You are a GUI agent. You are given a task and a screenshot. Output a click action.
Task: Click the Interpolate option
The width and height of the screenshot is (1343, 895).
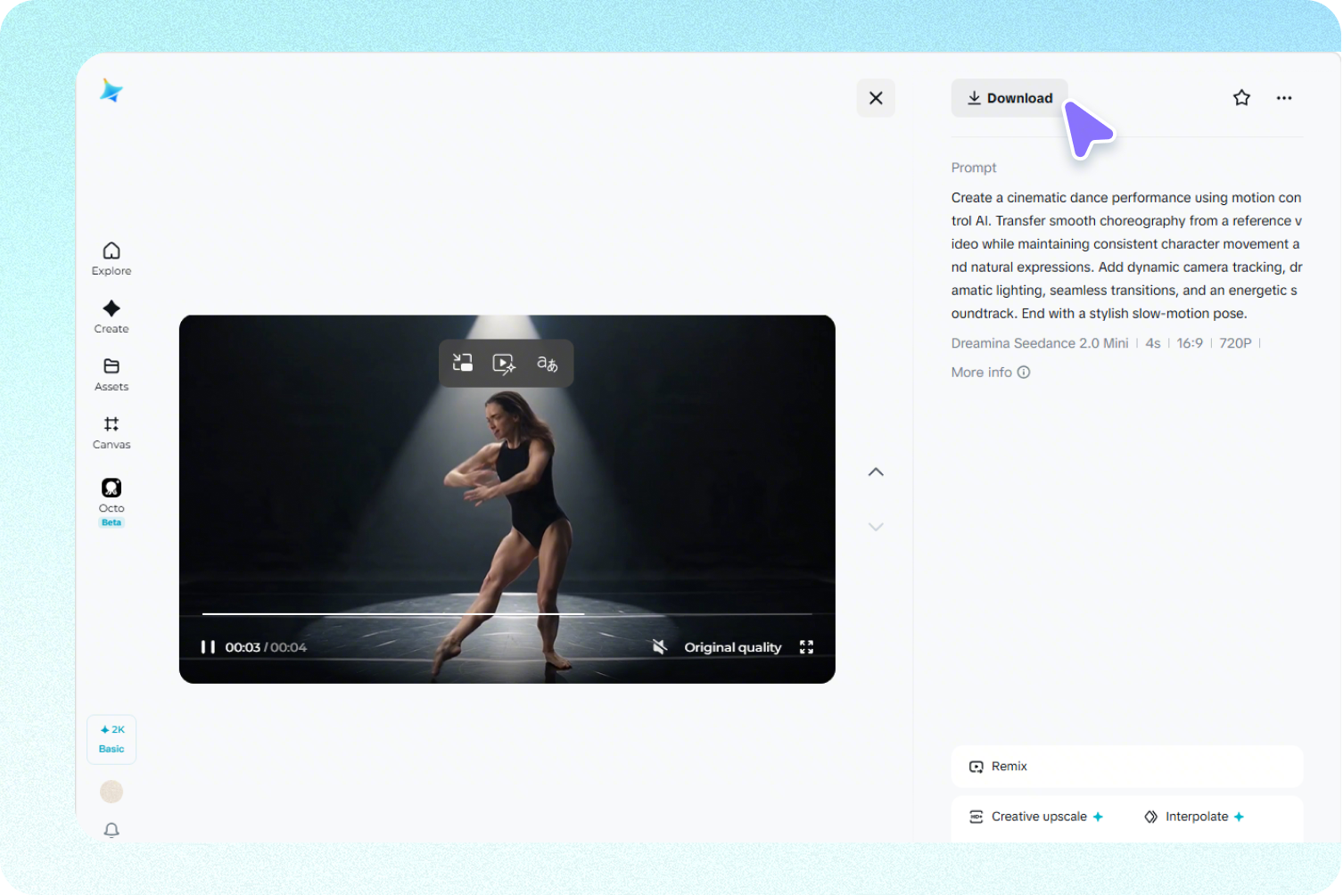pyautogui.click(x=1194, y=817)
